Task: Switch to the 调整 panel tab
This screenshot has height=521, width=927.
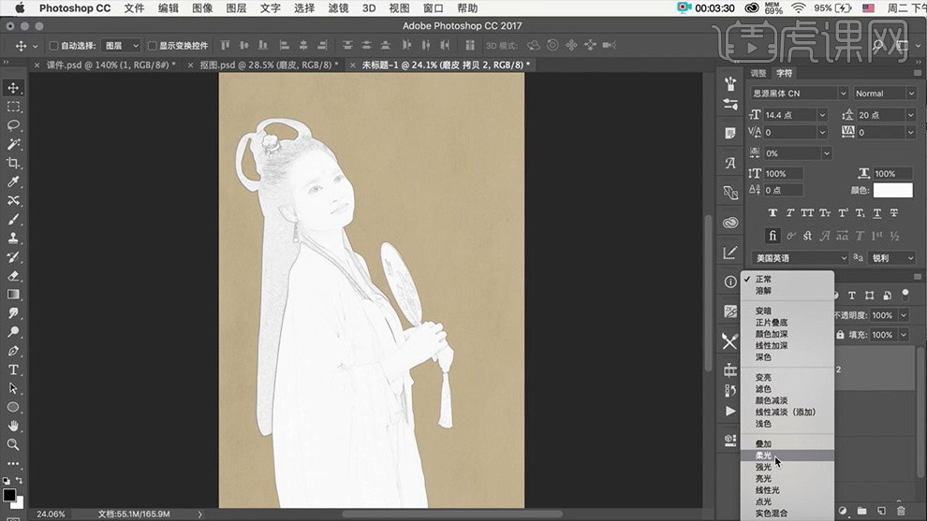Action: coord(758,73)
